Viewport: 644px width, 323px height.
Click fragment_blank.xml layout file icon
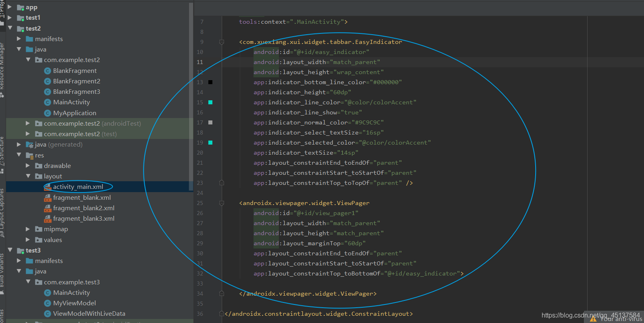pyautogui.click(x=48, y=198)
